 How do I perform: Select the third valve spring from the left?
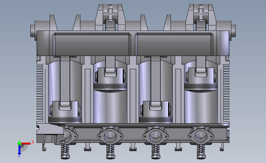156,152
